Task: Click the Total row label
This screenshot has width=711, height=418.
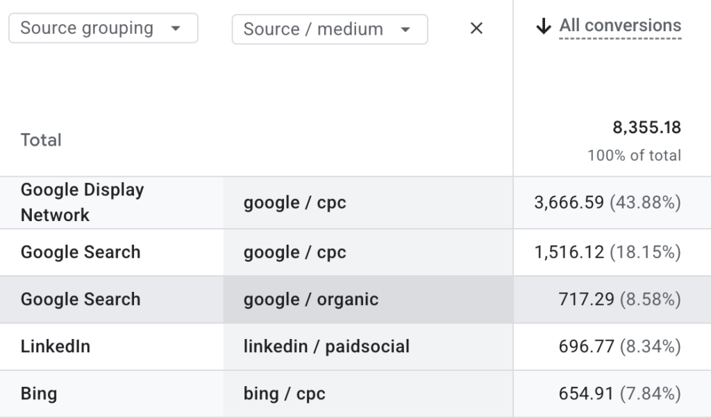Action: pos(41,140)
